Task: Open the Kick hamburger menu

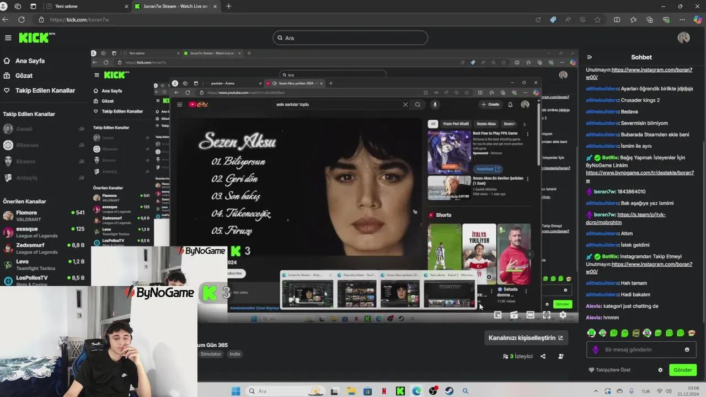Action: [8, 37]
